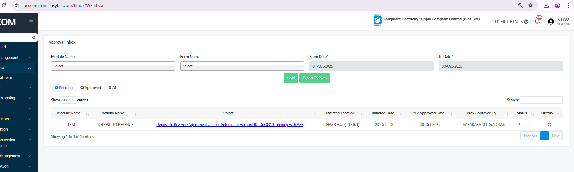
Task: Sort by Subject column arrows
Action: [x=316, y=114]
